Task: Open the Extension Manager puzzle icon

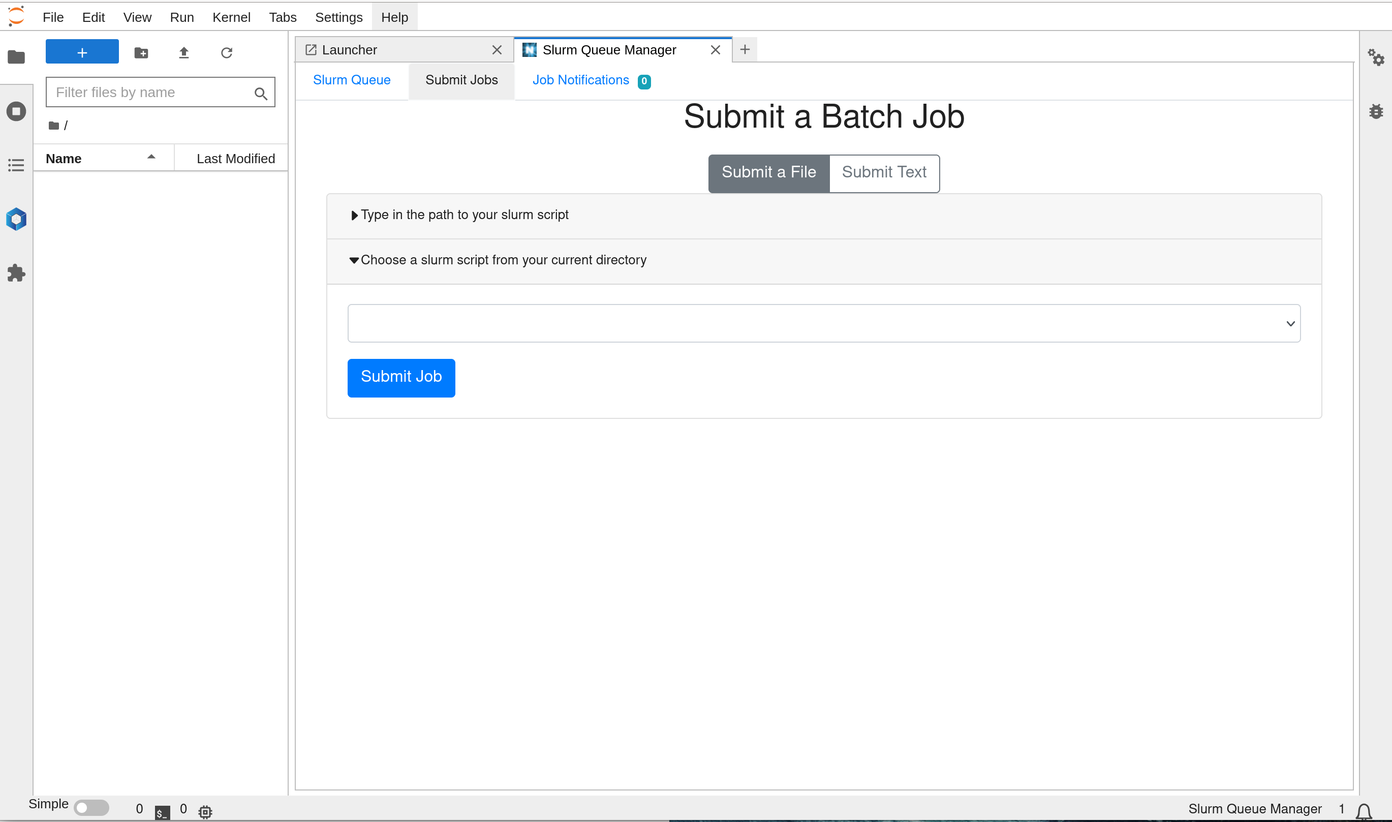Action: (16, 273)
